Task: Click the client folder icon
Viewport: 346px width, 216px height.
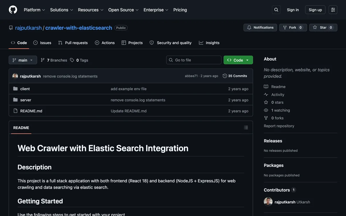Action: tap(15, 89)
